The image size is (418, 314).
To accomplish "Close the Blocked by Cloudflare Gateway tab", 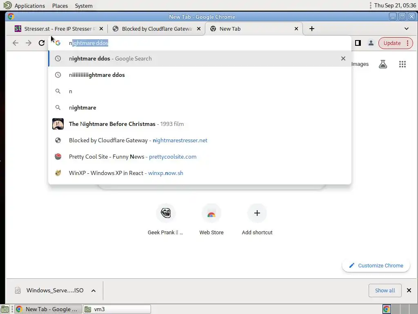I will point(199,29).
